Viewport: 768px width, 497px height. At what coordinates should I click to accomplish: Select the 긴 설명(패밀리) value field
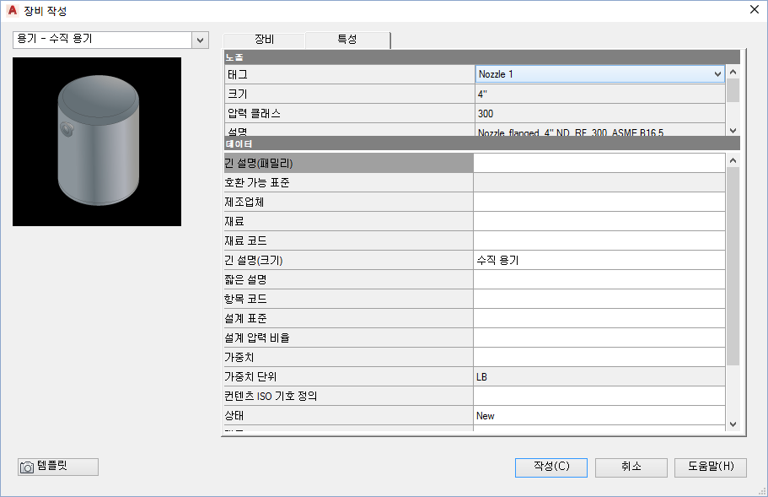click(x=599, y=163)
